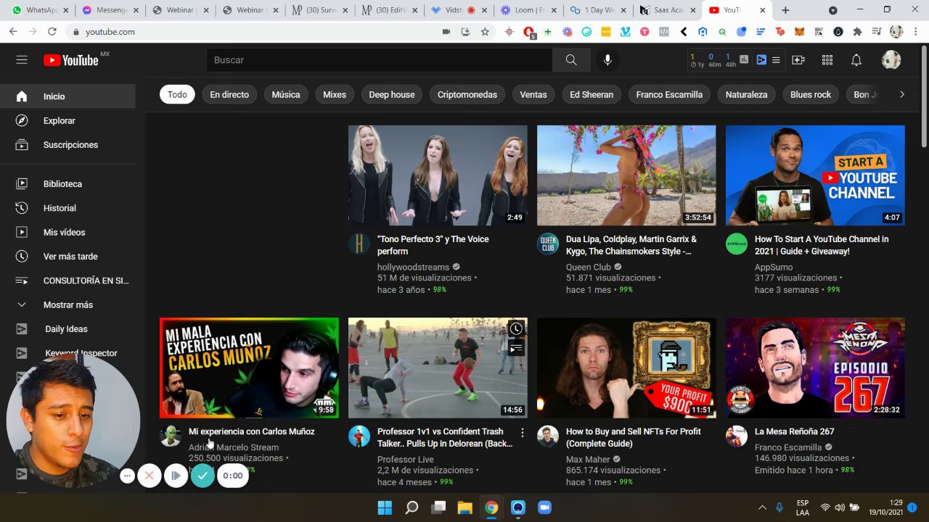This screenshot has width=929, height=522.
Task: Open File Explorer from the taskbar
Action: 464,507
